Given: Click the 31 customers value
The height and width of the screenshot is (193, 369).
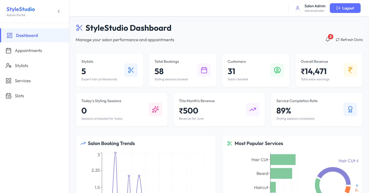Looking at the screenshot, I should pos(231,71).
